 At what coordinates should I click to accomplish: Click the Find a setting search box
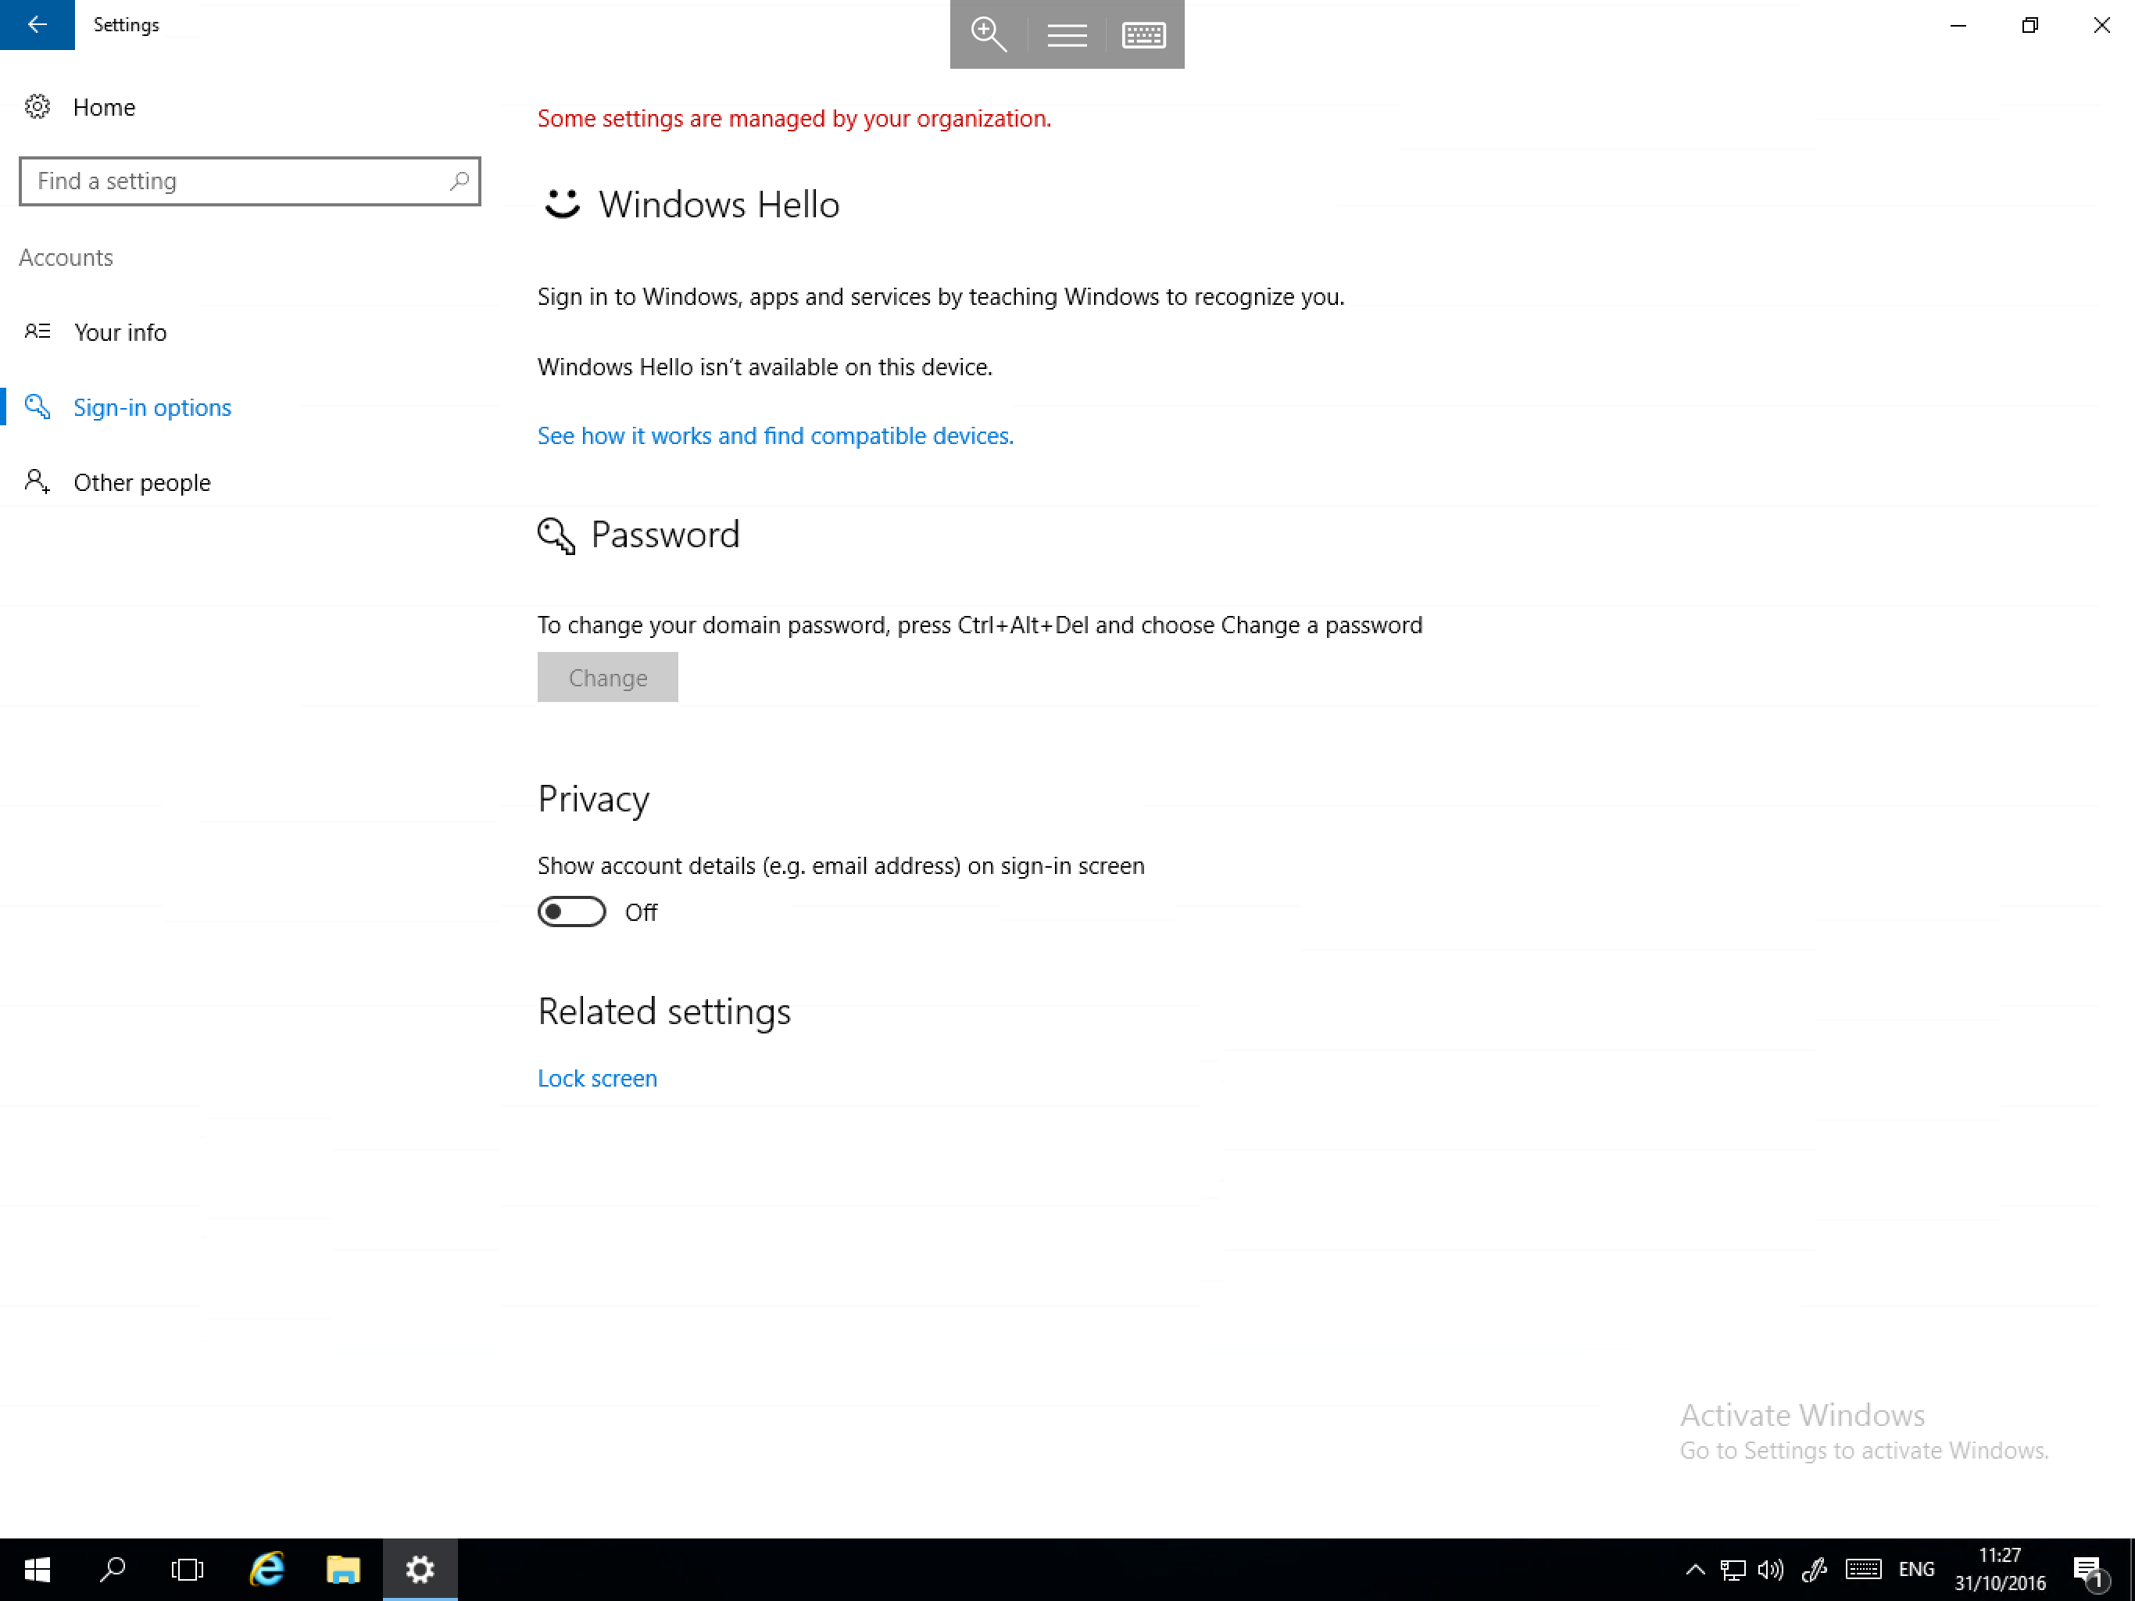(x=249, y=181)
